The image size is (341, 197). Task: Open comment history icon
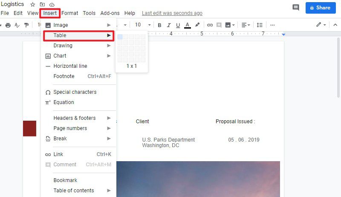pos(296,8)
